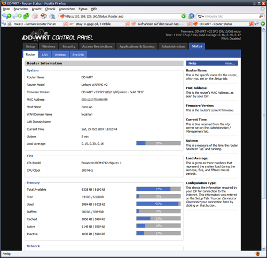This screenshot has height=258, width=267.
Task: Click the Stop loading icon in toolbar
Action: coord(35,16)
